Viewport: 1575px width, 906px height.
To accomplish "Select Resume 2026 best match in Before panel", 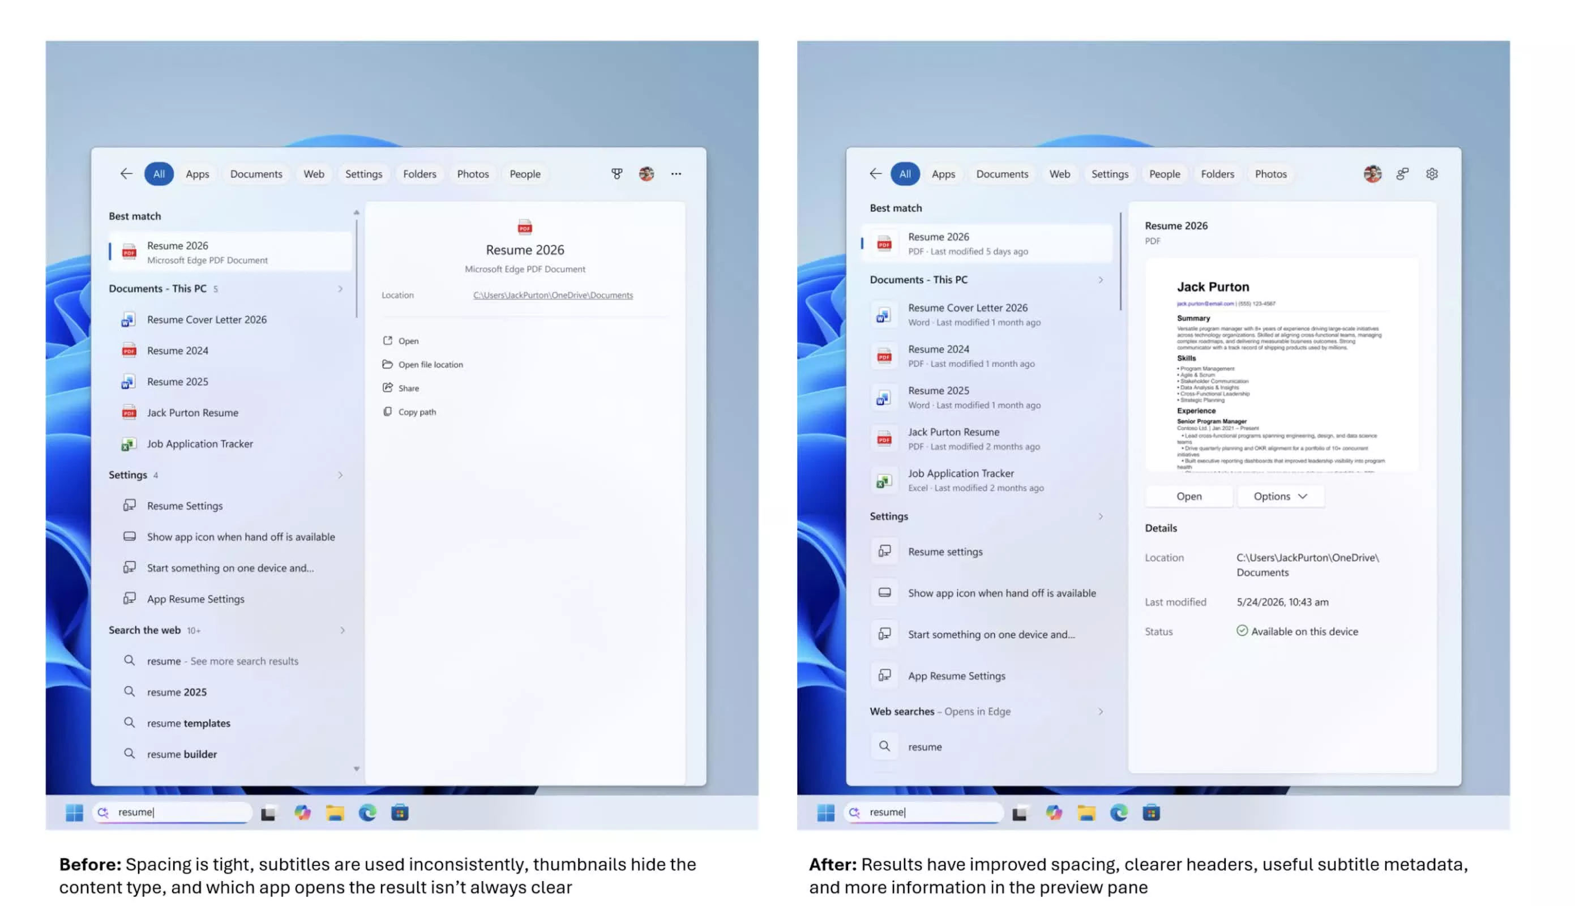I will click(x=230, y=252).
